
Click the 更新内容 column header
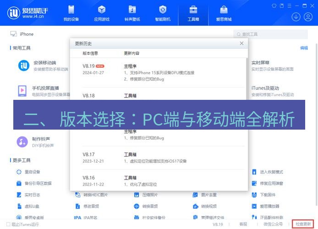coord(132,53)
